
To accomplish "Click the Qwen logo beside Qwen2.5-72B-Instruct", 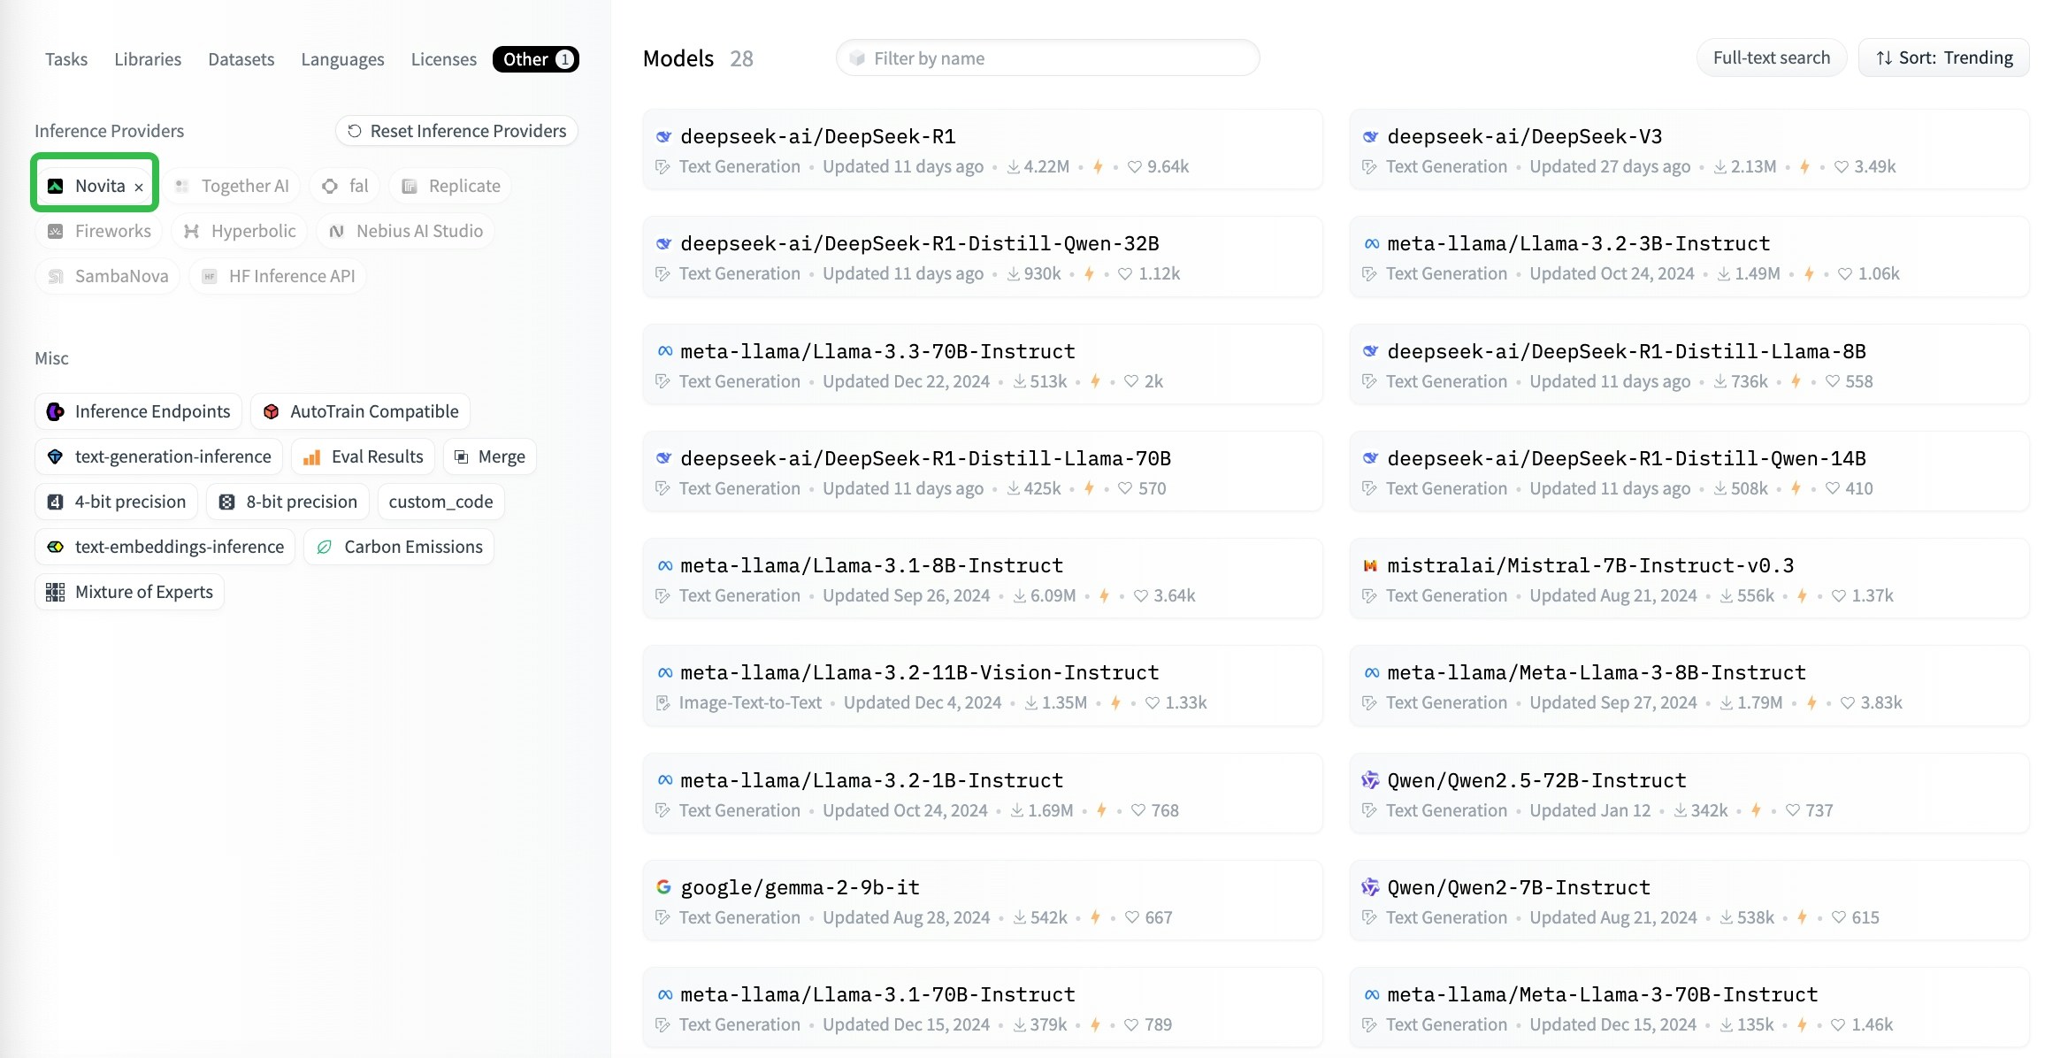I will coord(1370,780).
